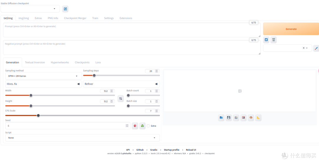The image size is (319, 162).
Task: Expand the Hires. fix section
Action: click(43, 84)
